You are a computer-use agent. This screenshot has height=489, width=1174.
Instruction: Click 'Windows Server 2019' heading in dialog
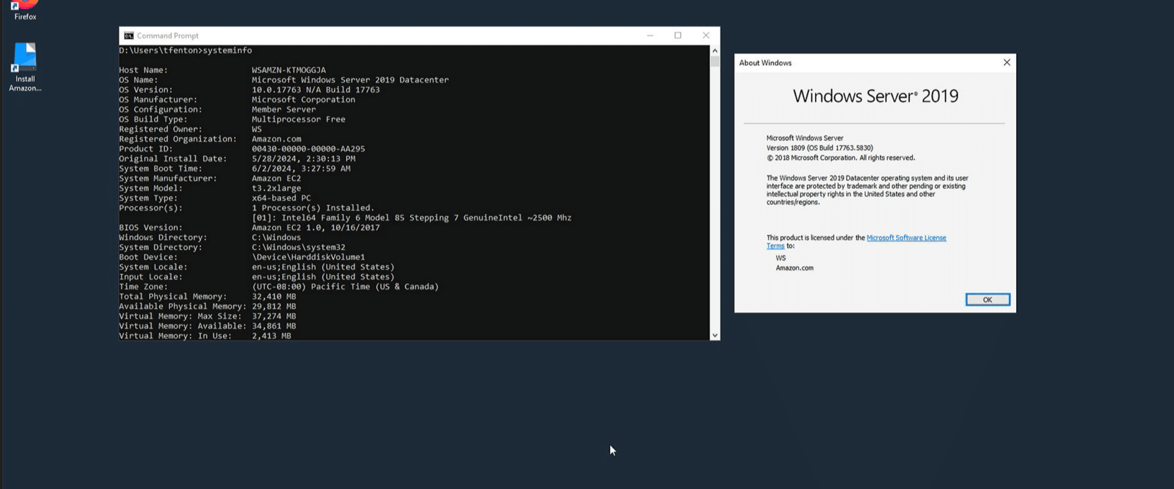(x=876, y=96)
